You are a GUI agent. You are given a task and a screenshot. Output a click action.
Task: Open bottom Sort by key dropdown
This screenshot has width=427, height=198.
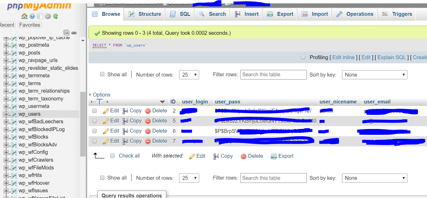375,178
